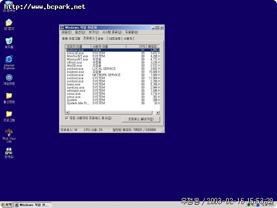Select the nvsvc32.exe process row
Screen dimensions: 277x208
(112, 53)
